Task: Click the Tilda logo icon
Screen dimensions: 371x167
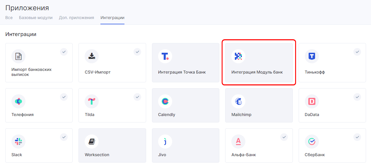Action: click(92, 101)
